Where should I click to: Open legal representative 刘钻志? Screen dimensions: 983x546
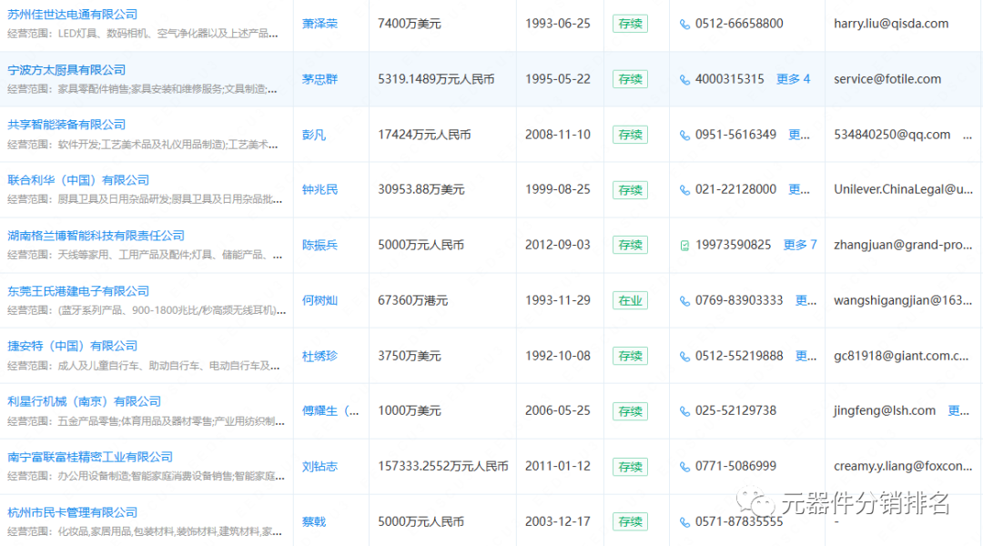tap(319, 467)
